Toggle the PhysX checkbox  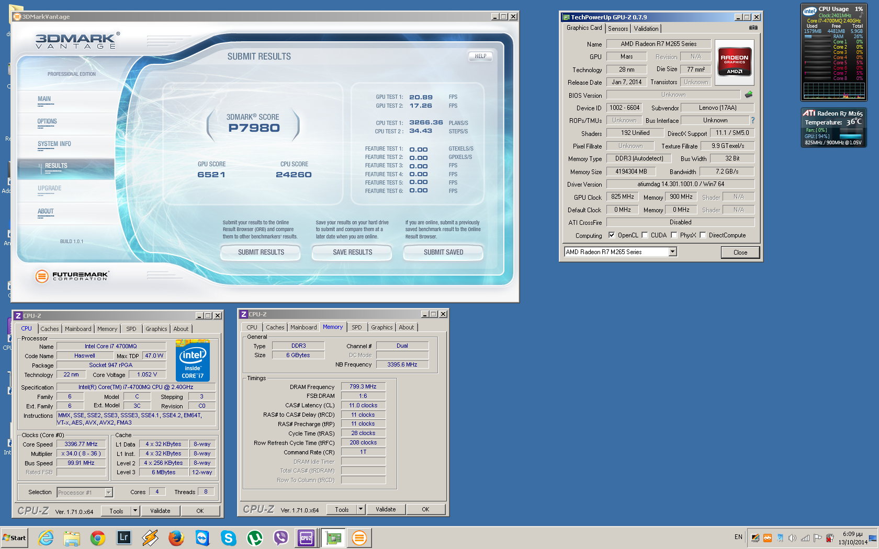674,235
